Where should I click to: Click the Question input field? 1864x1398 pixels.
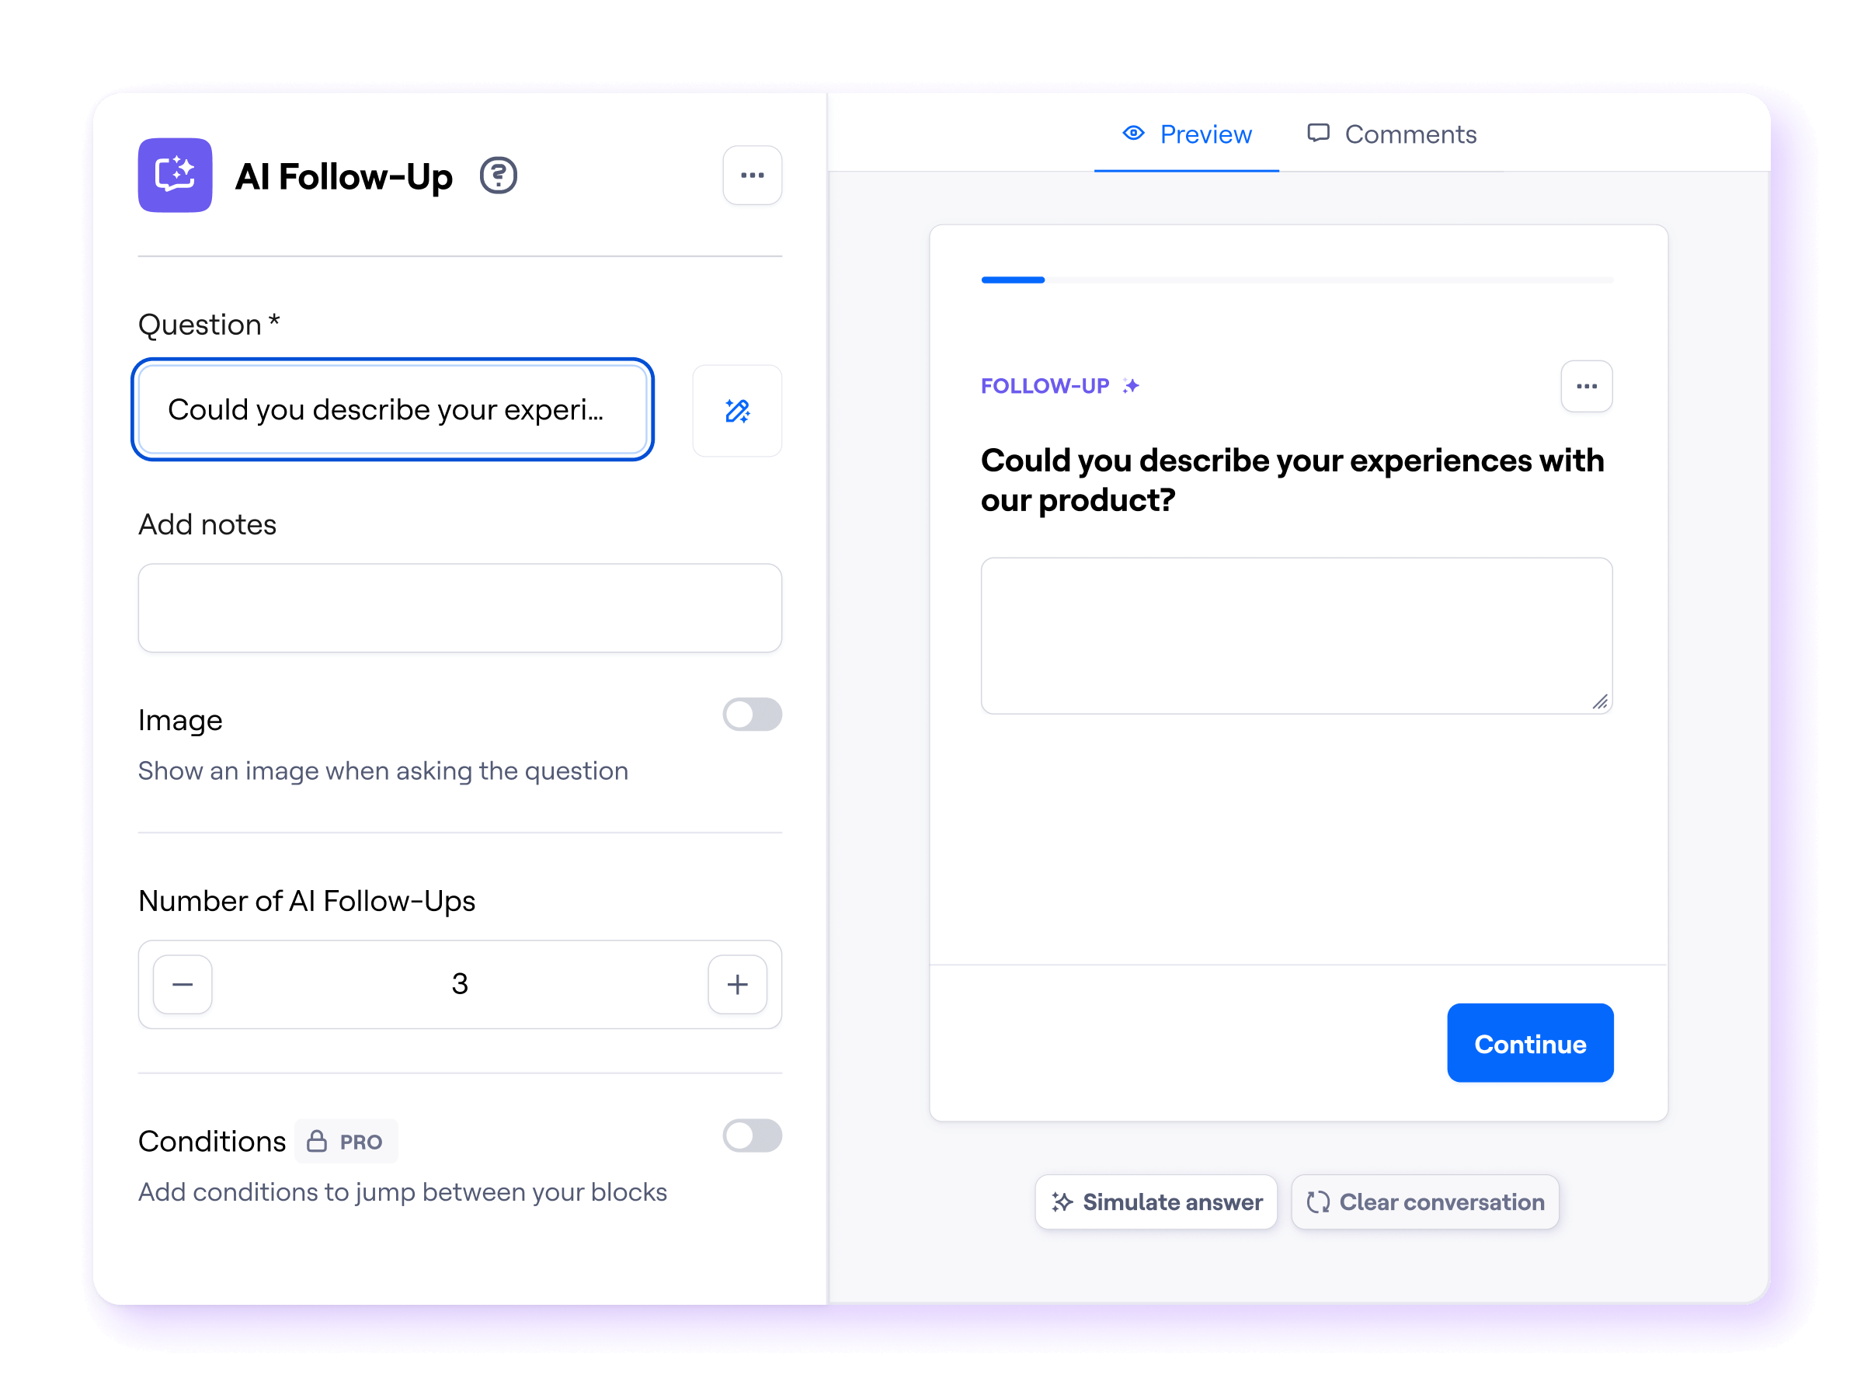(x=393, y=409)
